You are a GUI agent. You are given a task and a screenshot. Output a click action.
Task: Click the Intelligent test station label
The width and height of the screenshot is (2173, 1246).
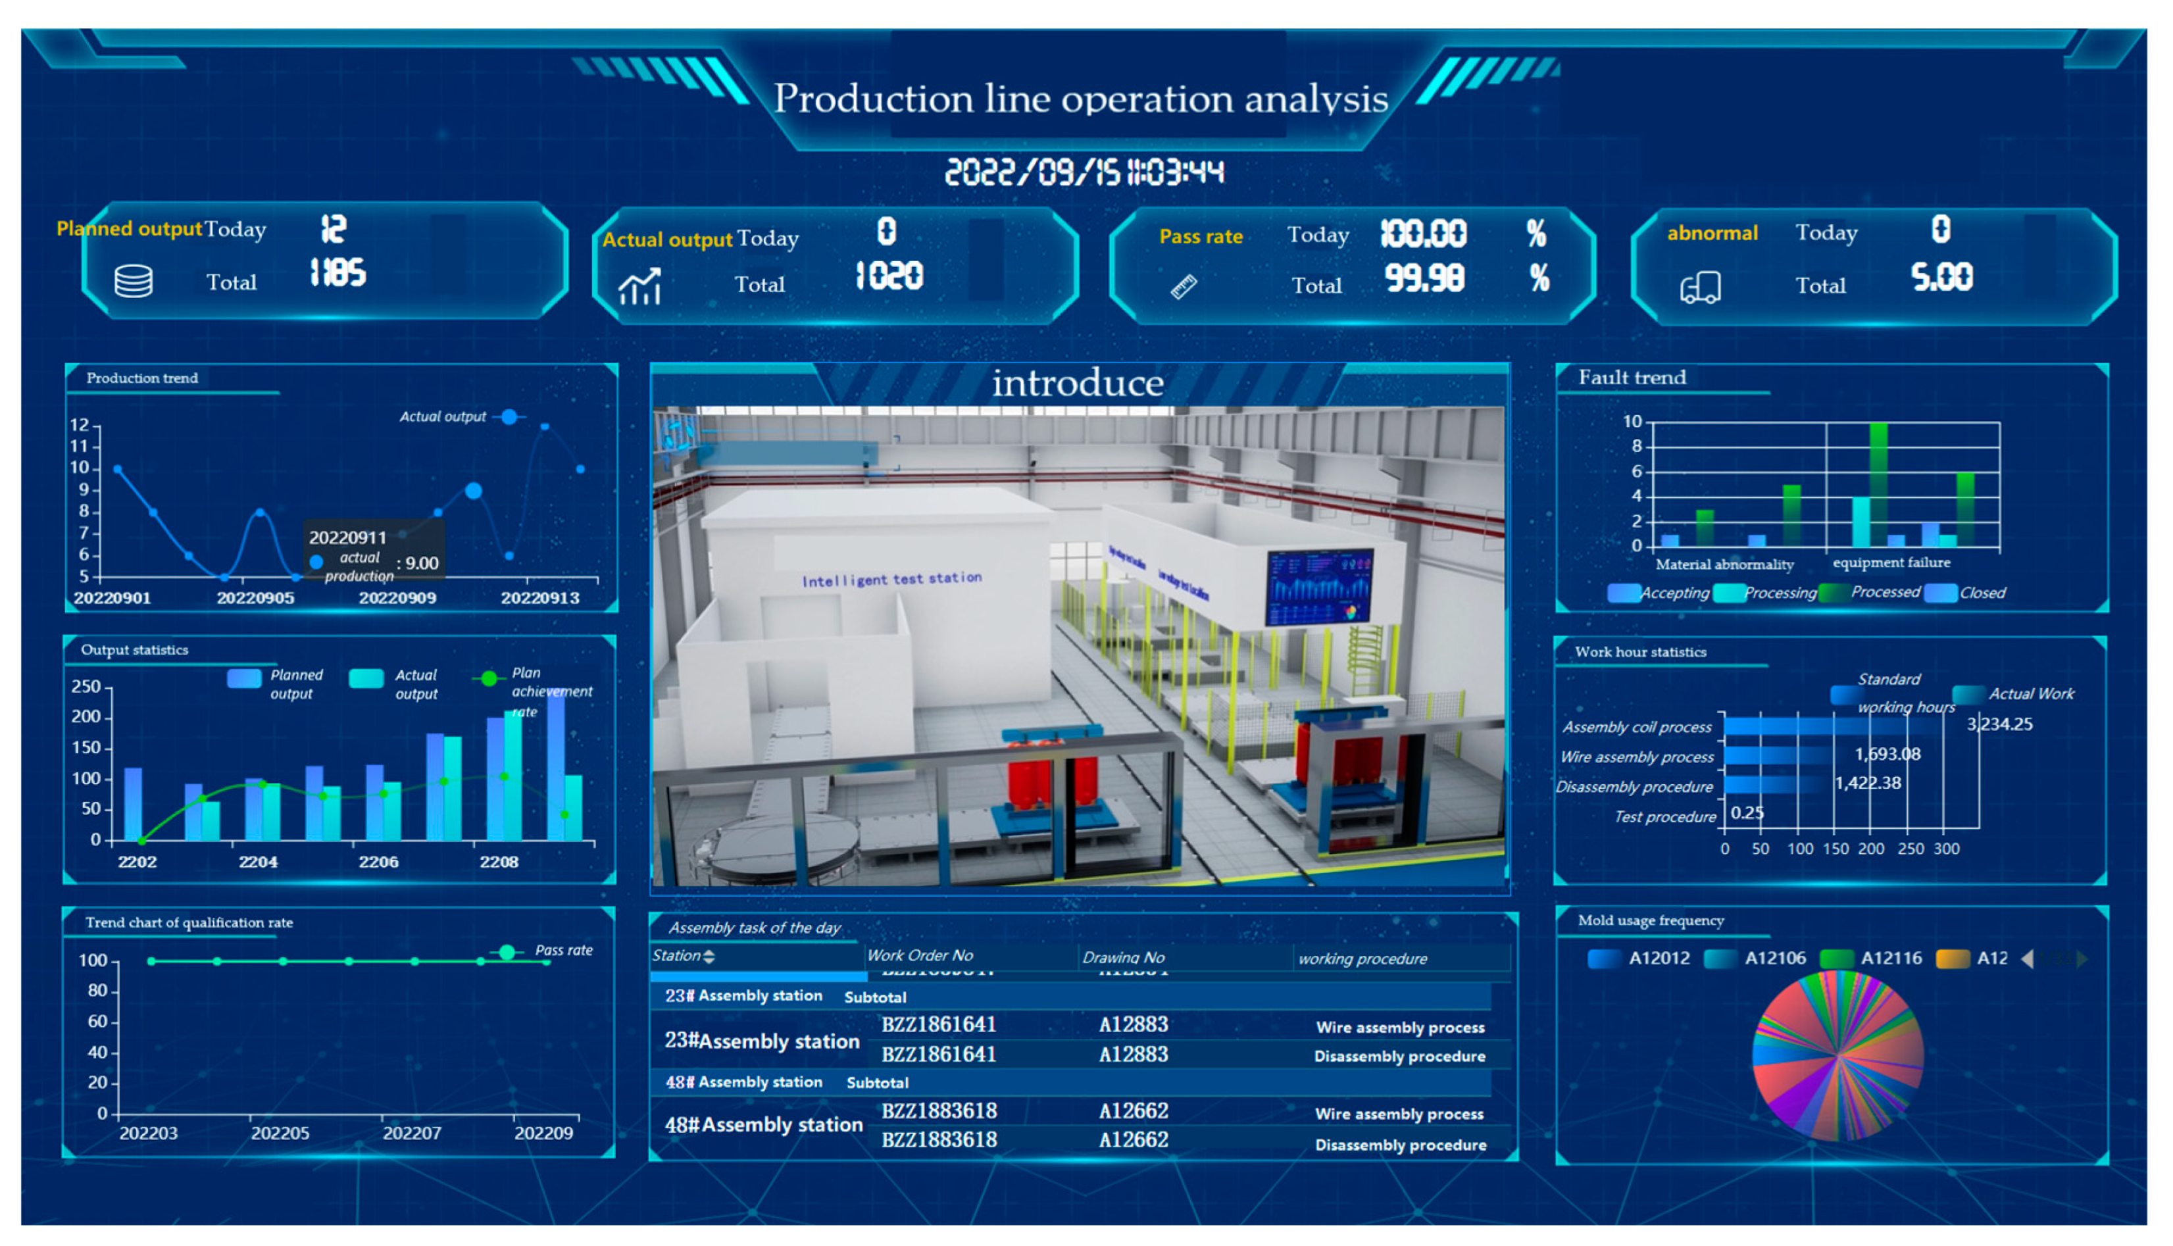(x=891, y=580)
